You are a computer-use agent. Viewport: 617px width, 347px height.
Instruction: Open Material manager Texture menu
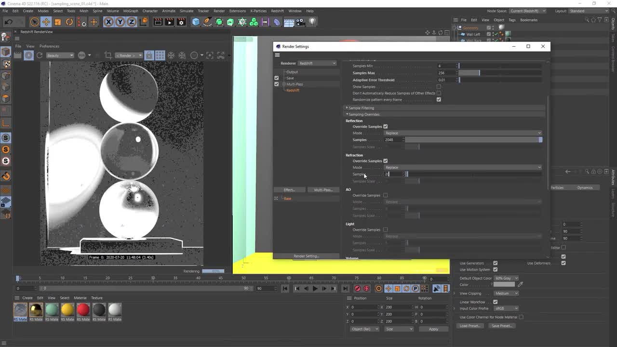[97, 298]
